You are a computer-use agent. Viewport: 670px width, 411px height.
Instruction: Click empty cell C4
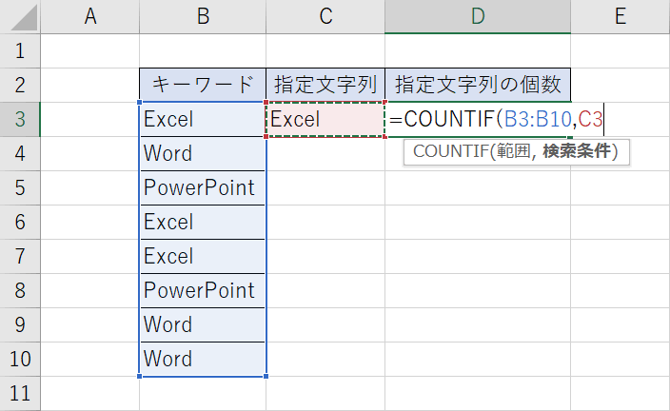point(325,153)
